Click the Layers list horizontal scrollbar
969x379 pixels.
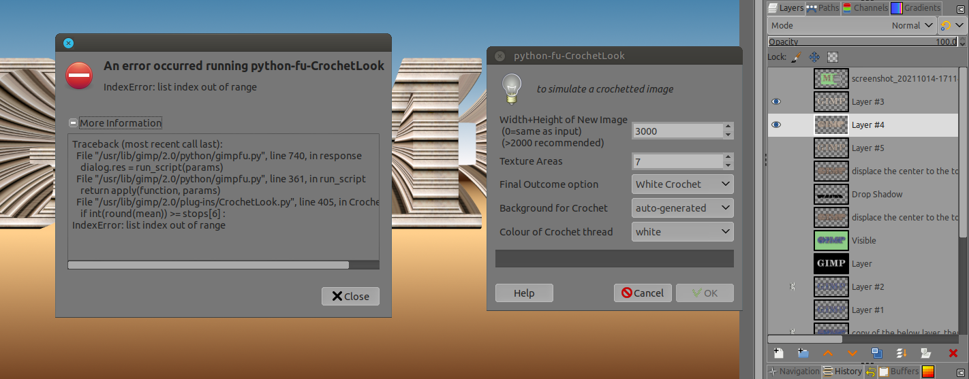[805, 339]
